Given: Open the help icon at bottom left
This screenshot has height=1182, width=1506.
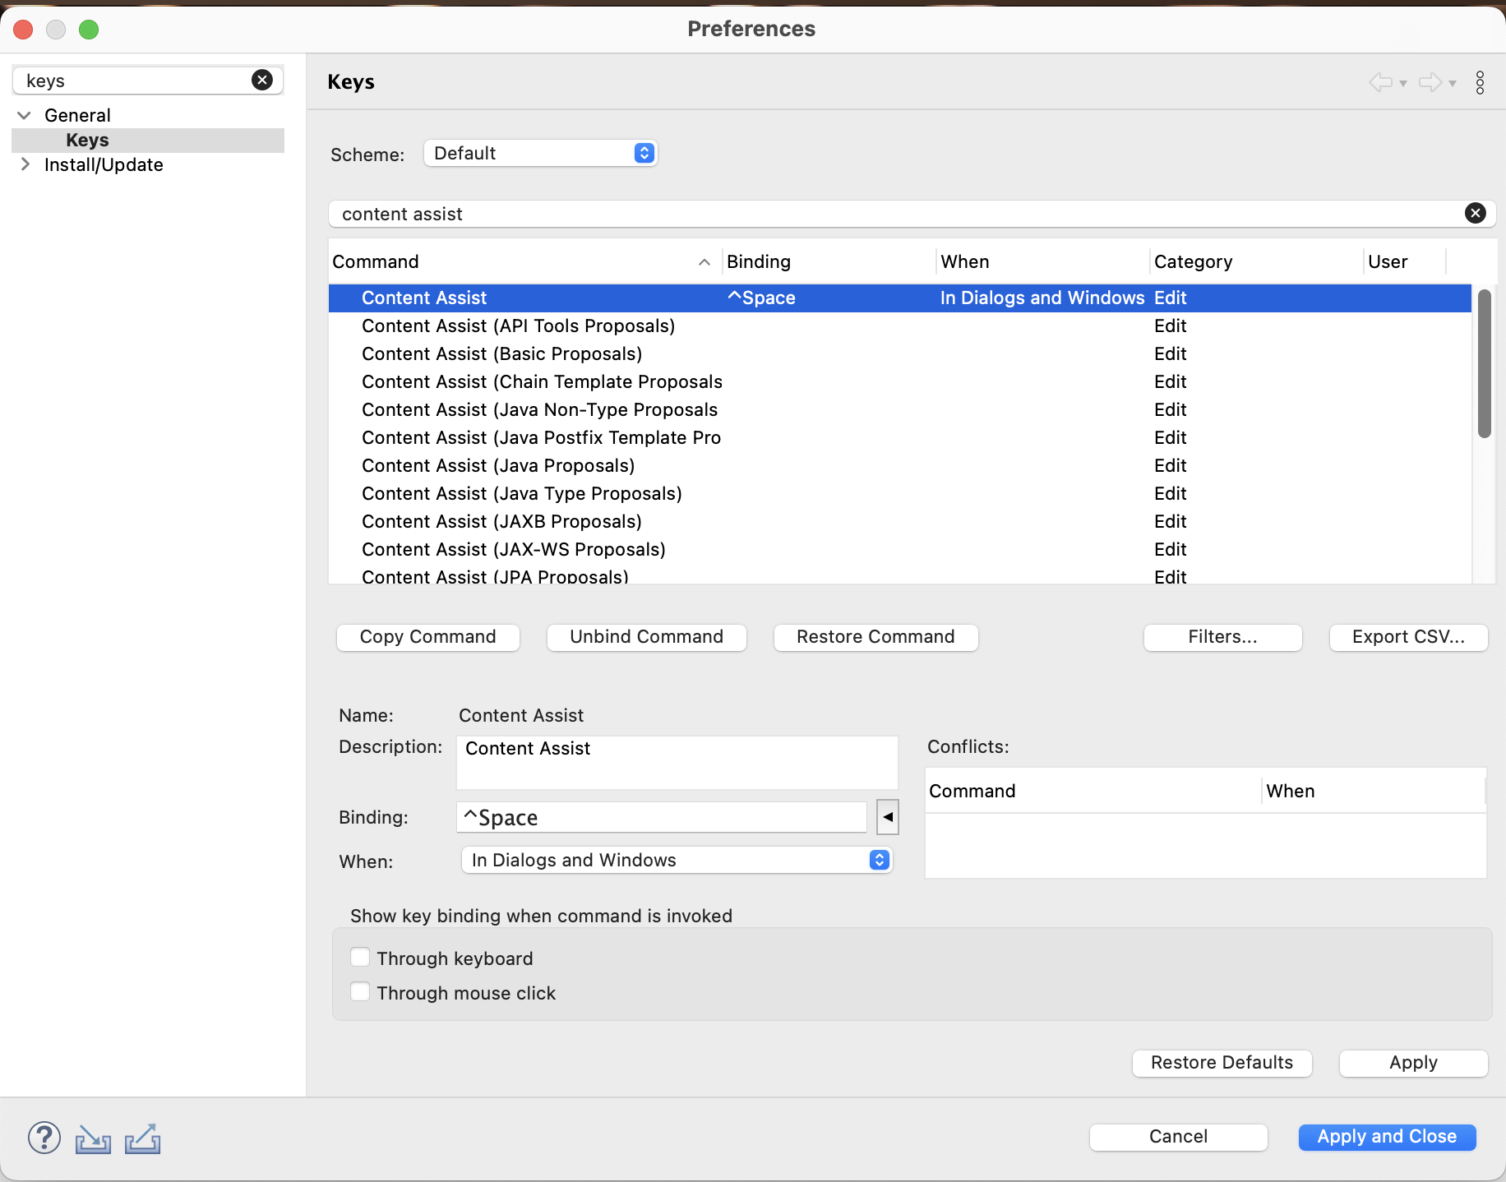Looking at the screenshot, I should [x=44, y=1138].
